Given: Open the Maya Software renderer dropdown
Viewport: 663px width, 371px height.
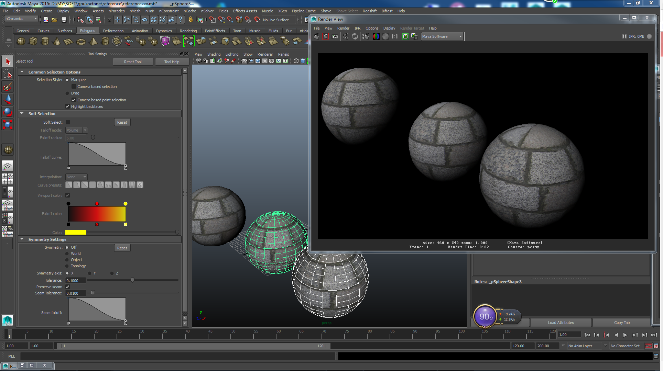Looking at the screenshot, I should point(460,36).
